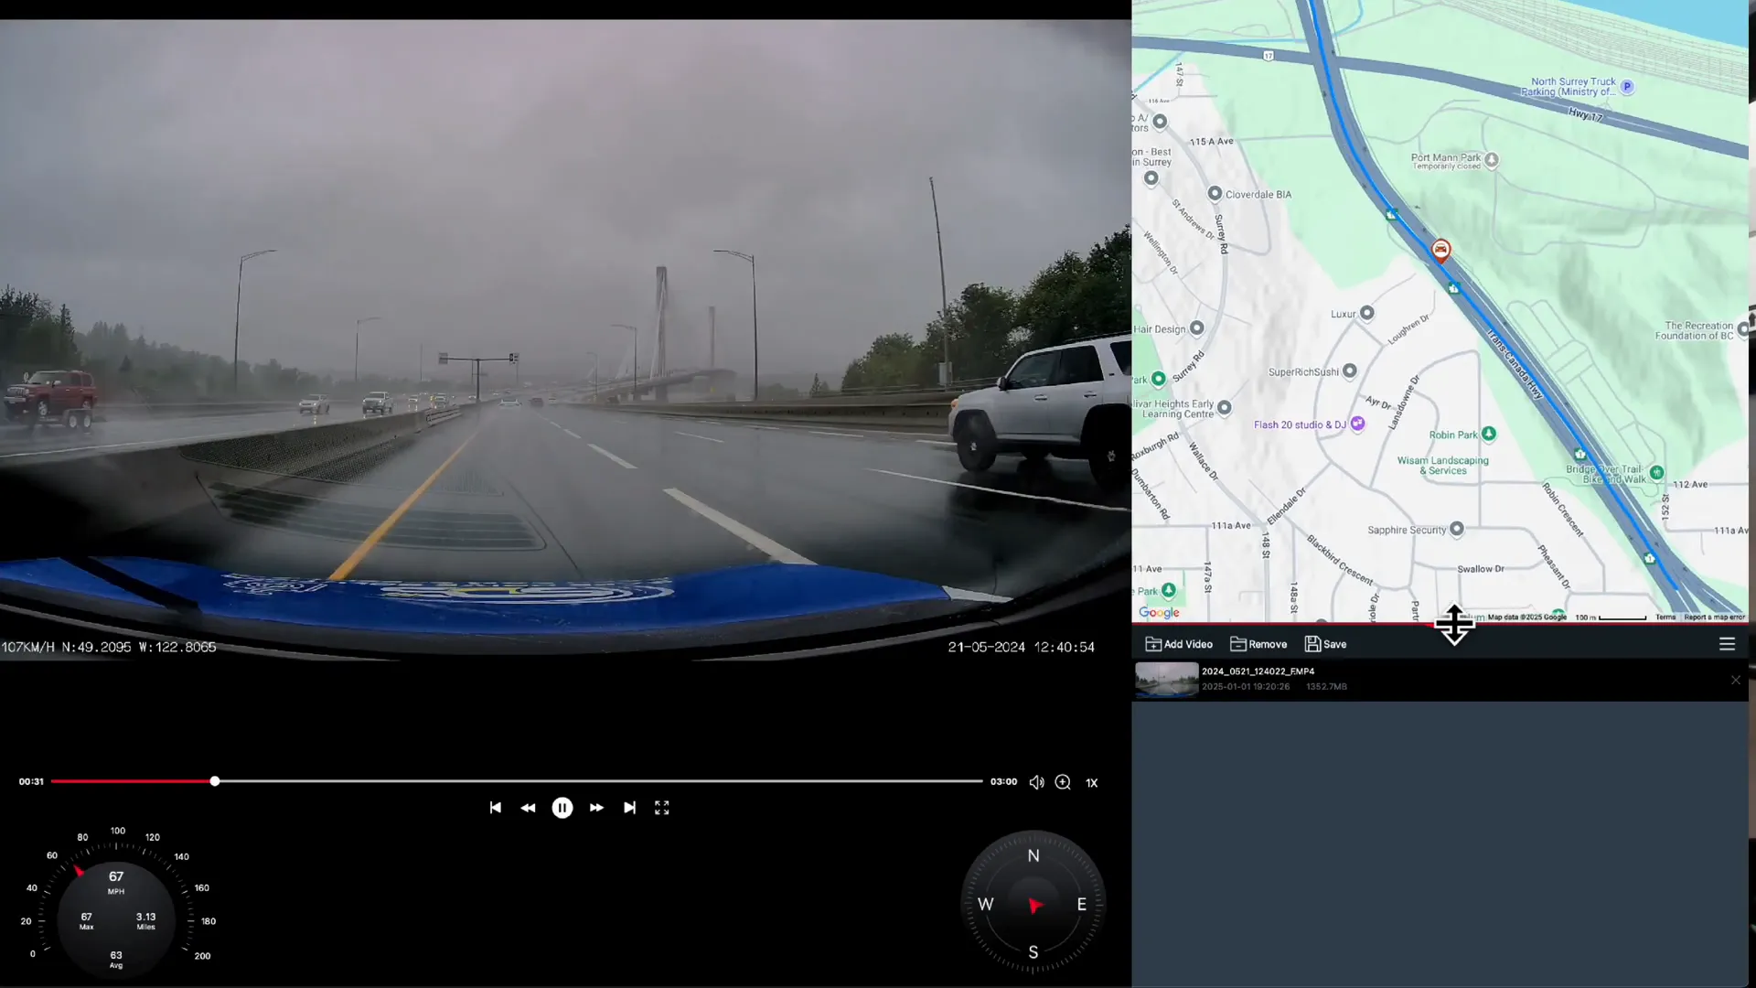Expand the options hamburger menu

point(1727,643)
